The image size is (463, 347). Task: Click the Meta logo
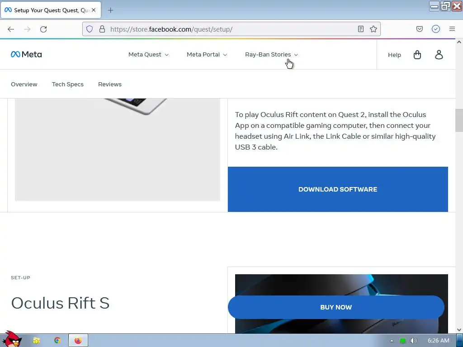[26, 55]
